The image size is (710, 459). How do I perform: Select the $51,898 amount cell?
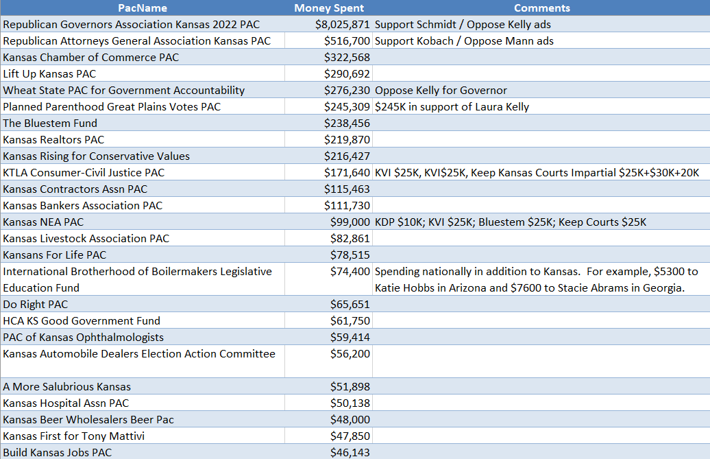[329, 386]
